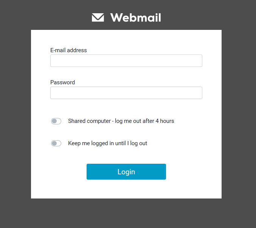Place cursor in the password box
This screenshot has width=256, height=228.
coord(126,93)
